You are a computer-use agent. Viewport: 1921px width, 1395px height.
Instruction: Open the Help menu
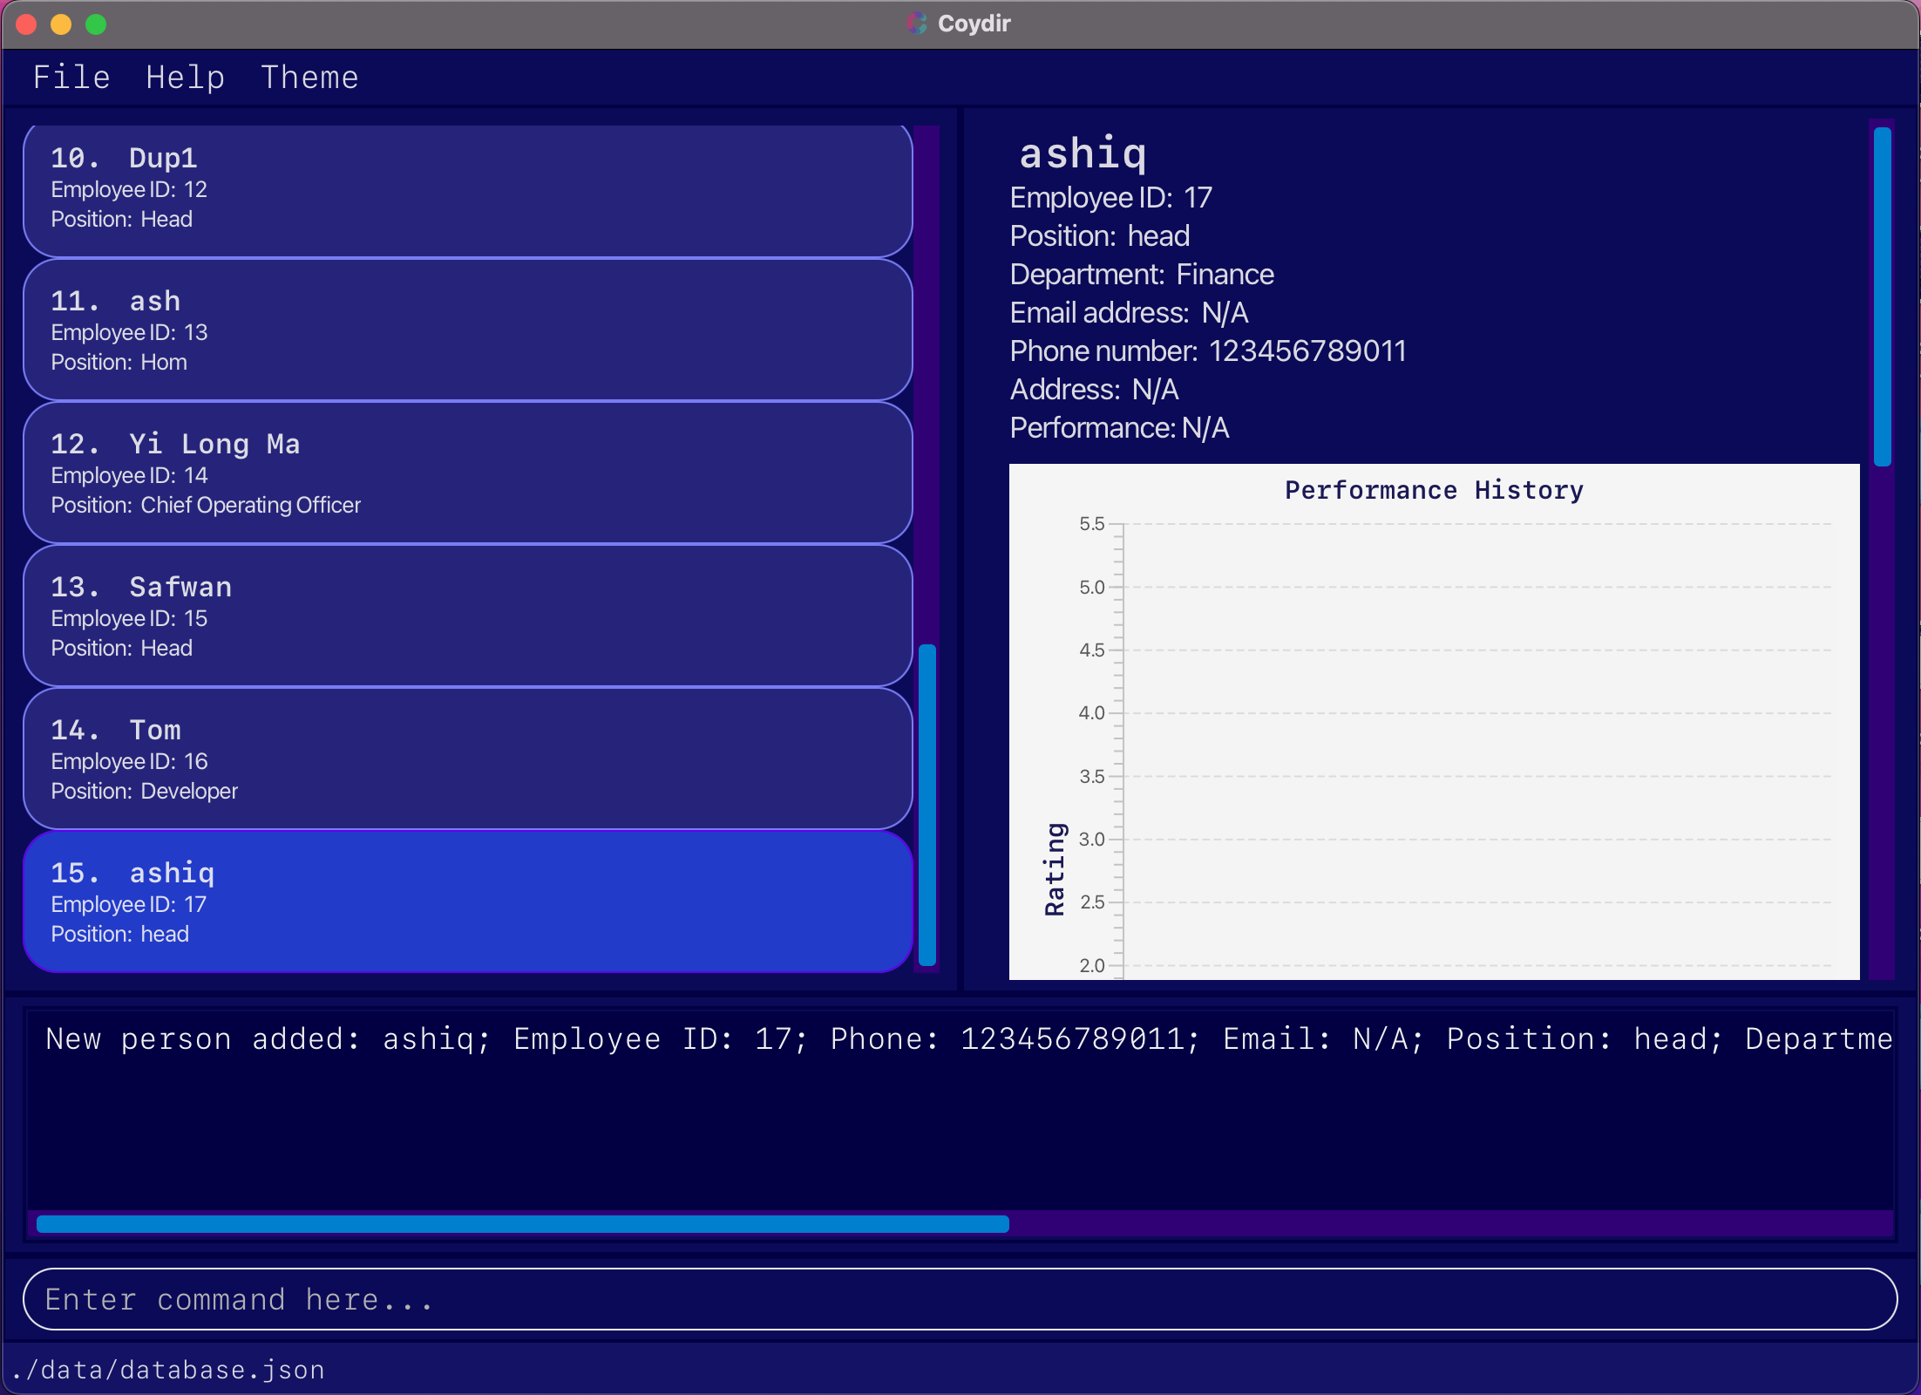[x=185, y=78]
